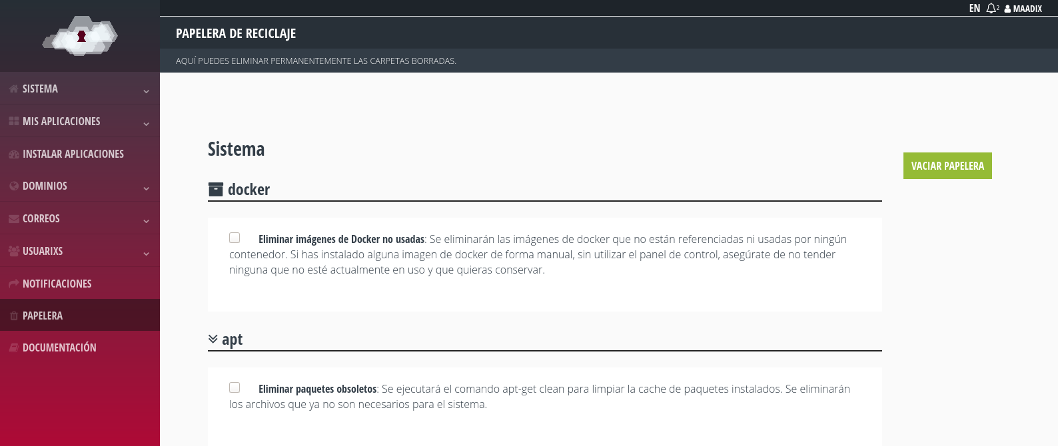Open Usuarixs sidebar menu
Screen dimensions: 1058x446
pyautogui.click(x=80, y=251)
